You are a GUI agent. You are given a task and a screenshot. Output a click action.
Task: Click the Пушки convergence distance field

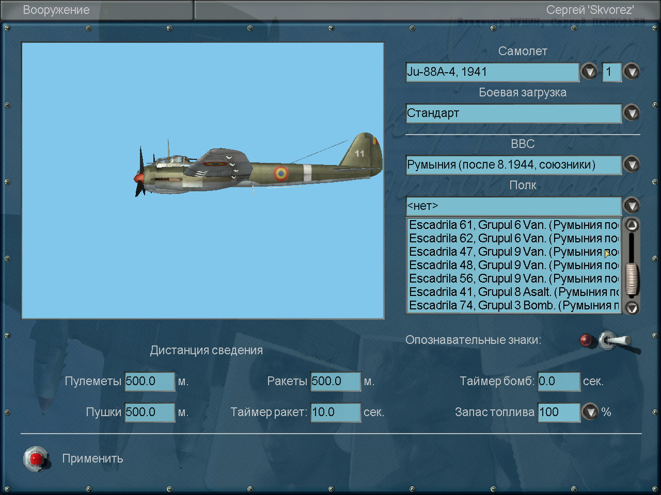(x=149, y=412)
